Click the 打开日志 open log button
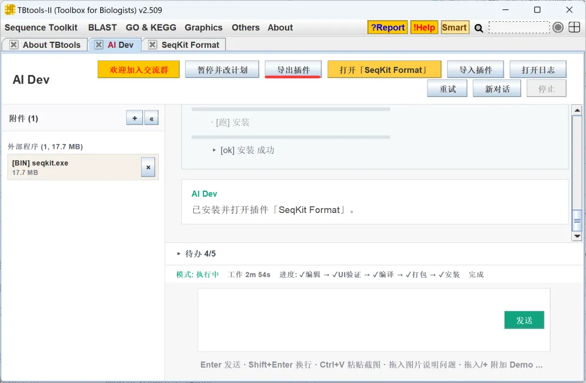 click(x=538, y=70)
